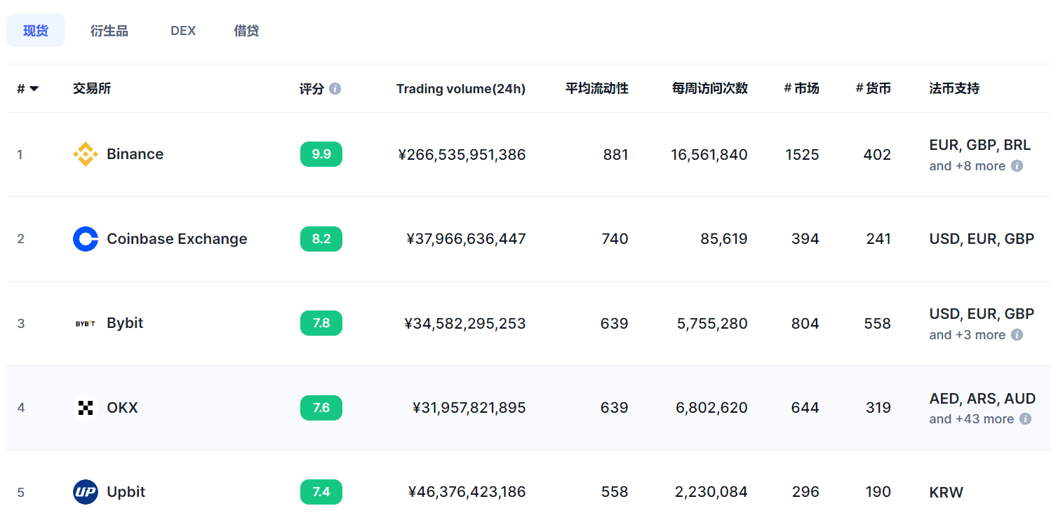The width and height of the screenshot is (1051, 520).
Task: Sort table by Trading volume(24h) header
Action: point(460,89)
